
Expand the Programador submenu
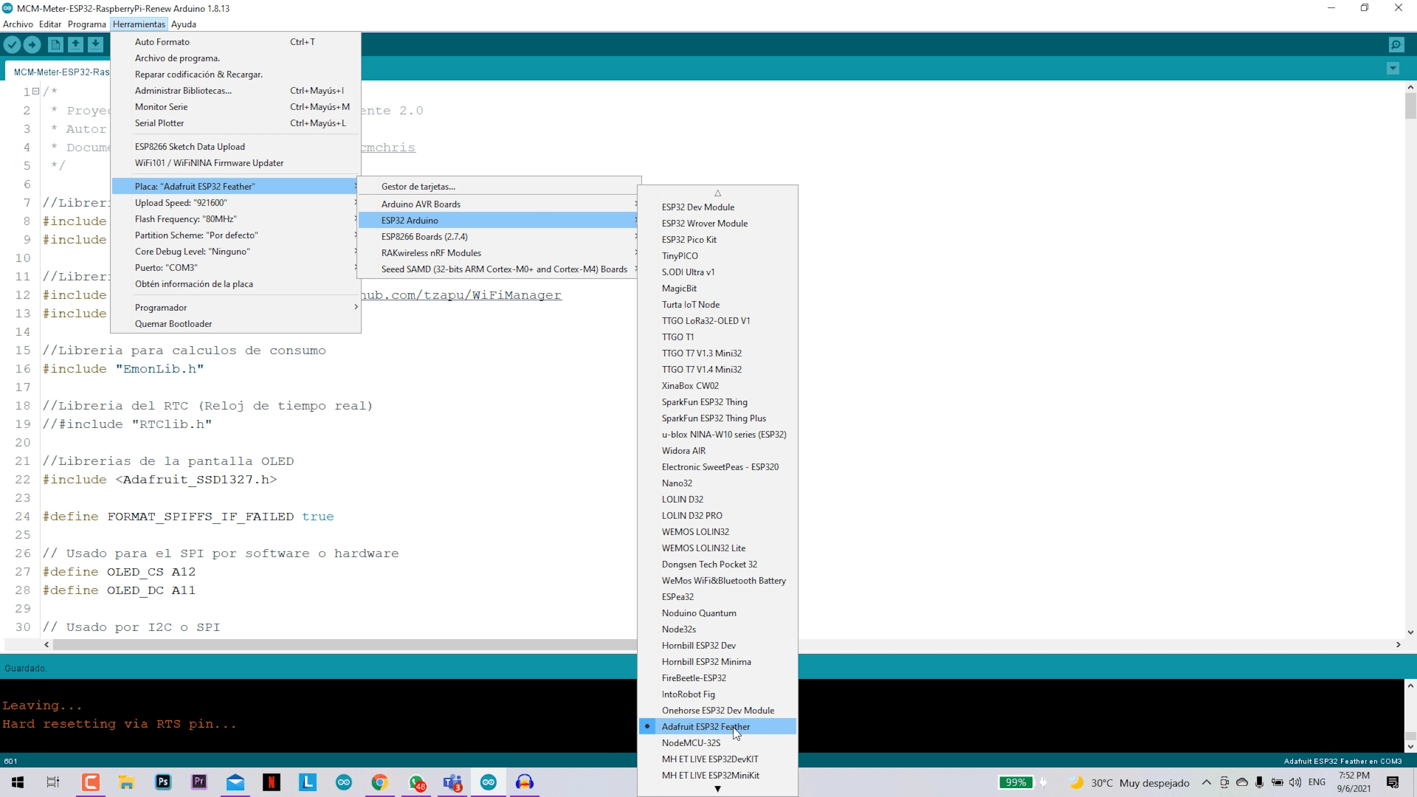tap(161, 307)
